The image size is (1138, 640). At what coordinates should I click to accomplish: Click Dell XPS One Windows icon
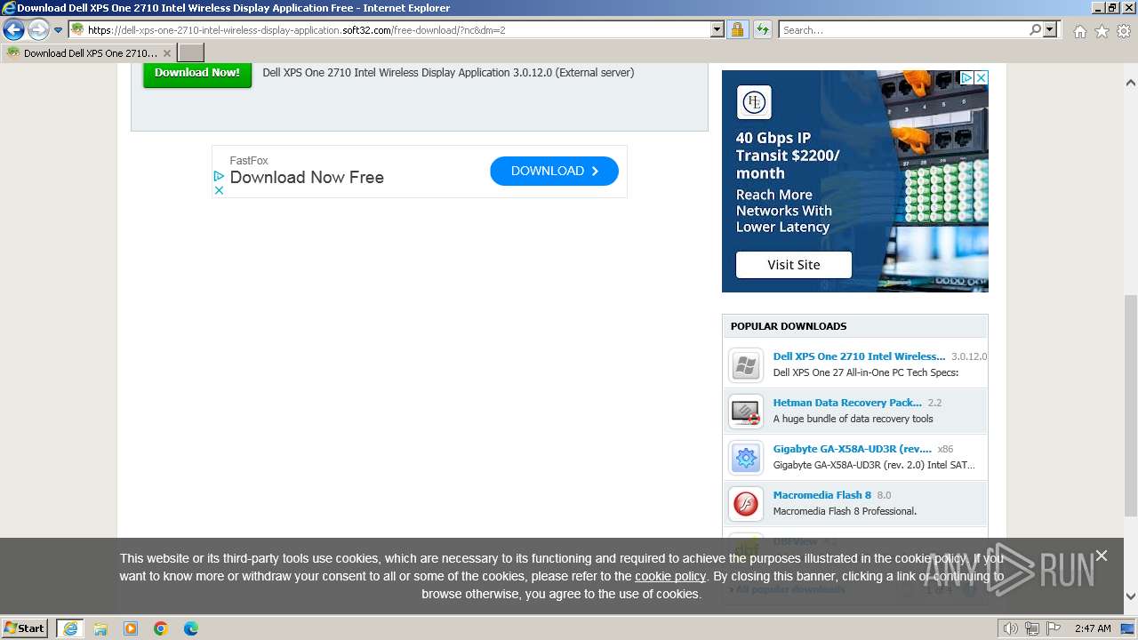click(746, 365)
